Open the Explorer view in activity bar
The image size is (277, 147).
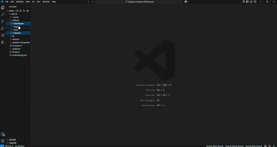(x=3, y=7)
